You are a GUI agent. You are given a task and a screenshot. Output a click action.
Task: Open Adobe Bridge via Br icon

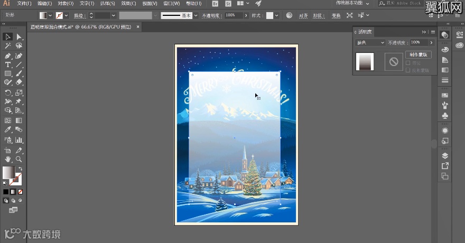click(x=215, y=4)
